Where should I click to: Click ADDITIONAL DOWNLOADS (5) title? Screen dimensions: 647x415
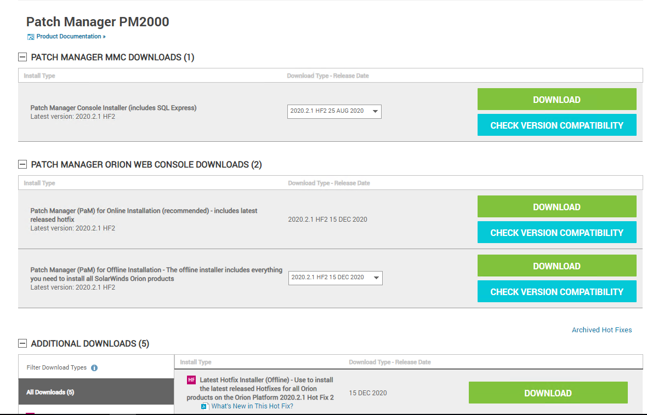point(90,343)
